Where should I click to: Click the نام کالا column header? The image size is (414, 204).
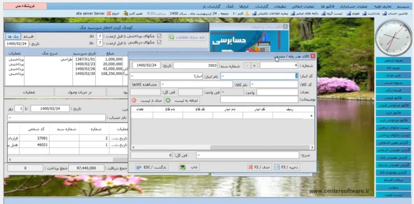tap(168, 109)
